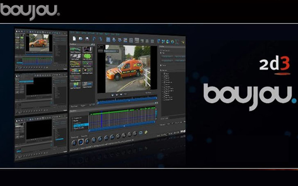Click the Open folder icon in toolbar

pos(81,39)
